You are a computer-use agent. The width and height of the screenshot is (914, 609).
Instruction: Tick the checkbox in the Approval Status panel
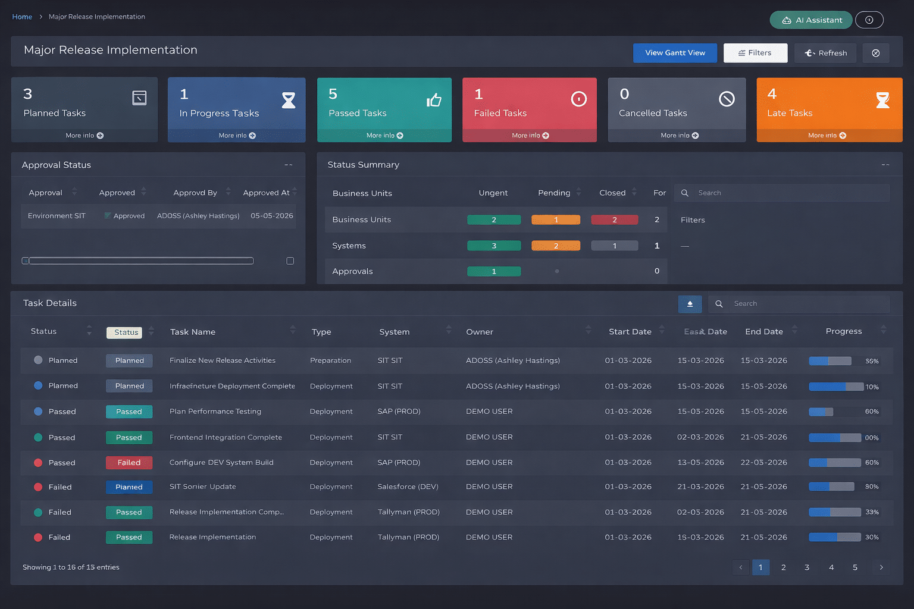tap(290, 261)
